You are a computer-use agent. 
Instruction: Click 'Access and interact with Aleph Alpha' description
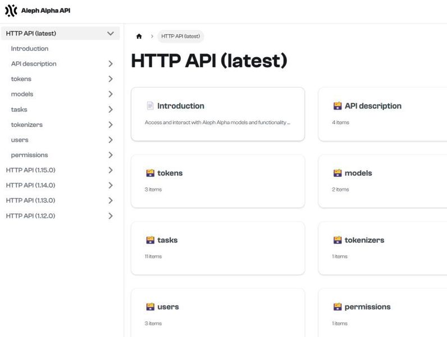[217, 122]
